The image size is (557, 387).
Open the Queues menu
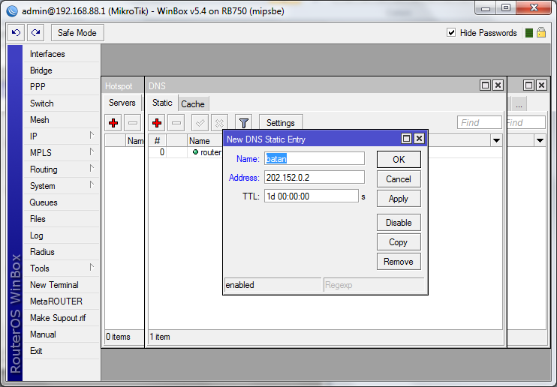(x=61, y=202)
